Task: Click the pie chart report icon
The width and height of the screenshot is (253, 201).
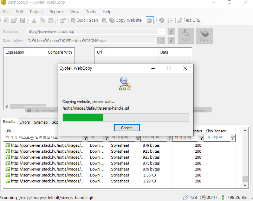Action: [162, 20]
